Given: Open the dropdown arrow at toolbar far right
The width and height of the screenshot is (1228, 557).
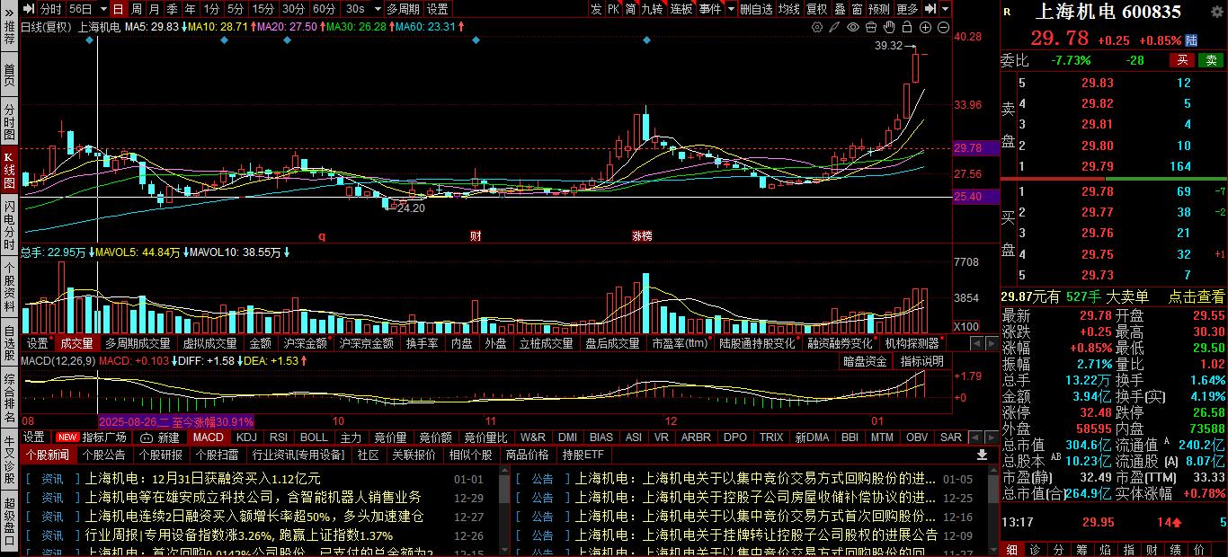Looking at the screenshot, I should [x=946, y=9].
